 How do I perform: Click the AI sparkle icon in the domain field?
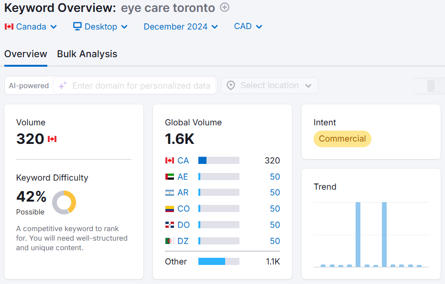tap(62, 85)
